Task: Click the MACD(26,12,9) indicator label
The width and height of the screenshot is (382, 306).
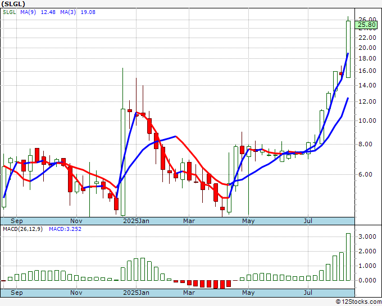Action: tap(22, 229)
